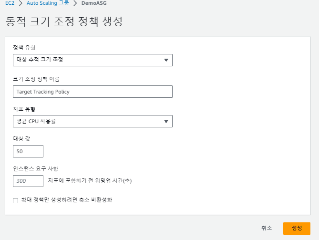
Task: Toggle the 축소 비활성화 scale-in checkbox
Action: 15,200
